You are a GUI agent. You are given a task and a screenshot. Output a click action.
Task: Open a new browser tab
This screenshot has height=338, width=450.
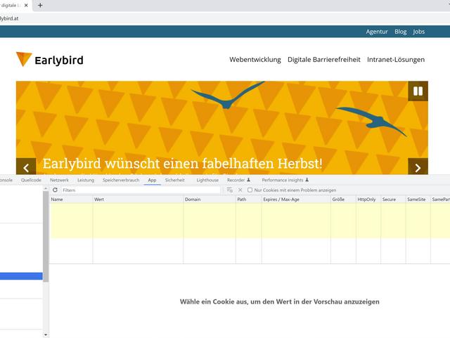point(40,5)
